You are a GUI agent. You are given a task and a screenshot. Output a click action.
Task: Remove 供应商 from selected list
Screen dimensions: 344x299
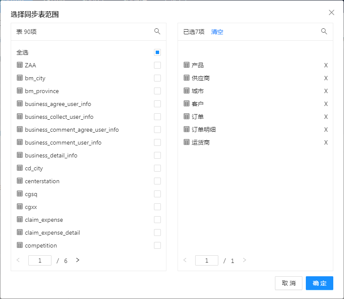326,78
